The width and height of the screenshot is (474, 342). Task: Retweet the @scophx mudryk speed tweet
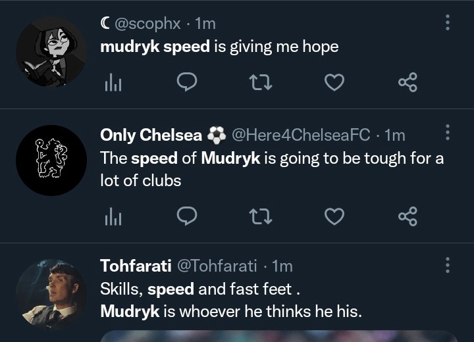[261, 82]
